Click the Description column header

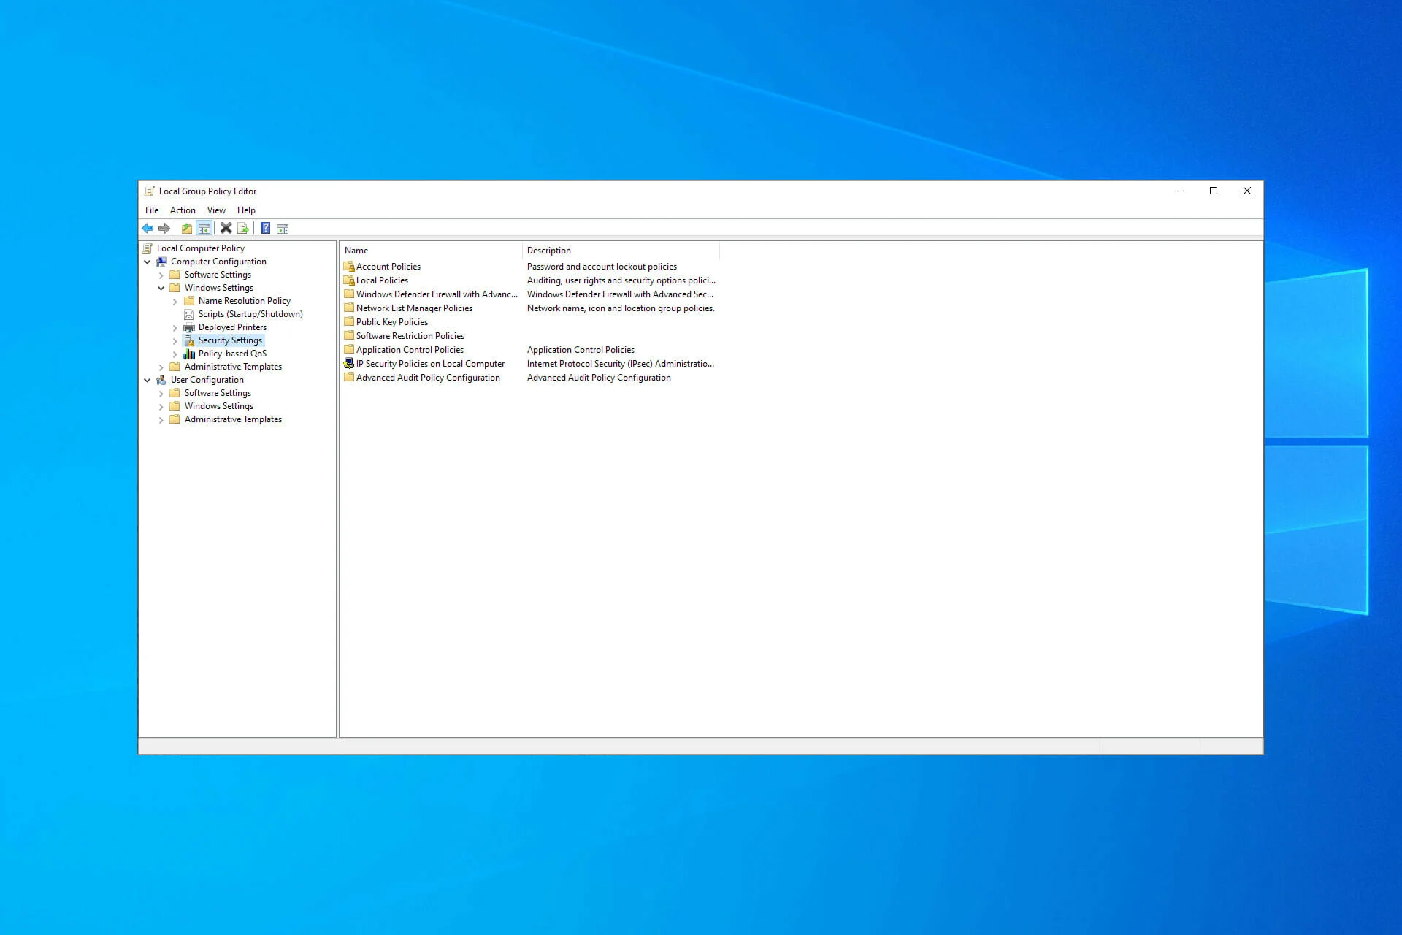click(621, 251)
